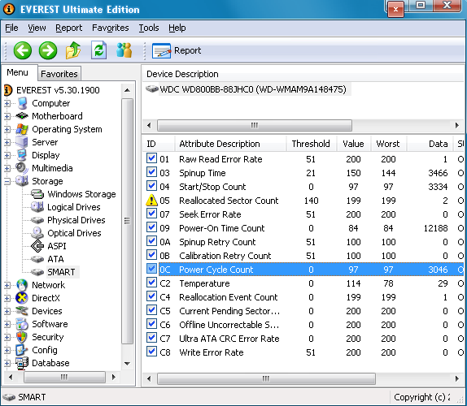Viewport: 467px width, 406px height.
Task: Click the Report wizard icon in toolbar
Action: [x=161, y=50]
